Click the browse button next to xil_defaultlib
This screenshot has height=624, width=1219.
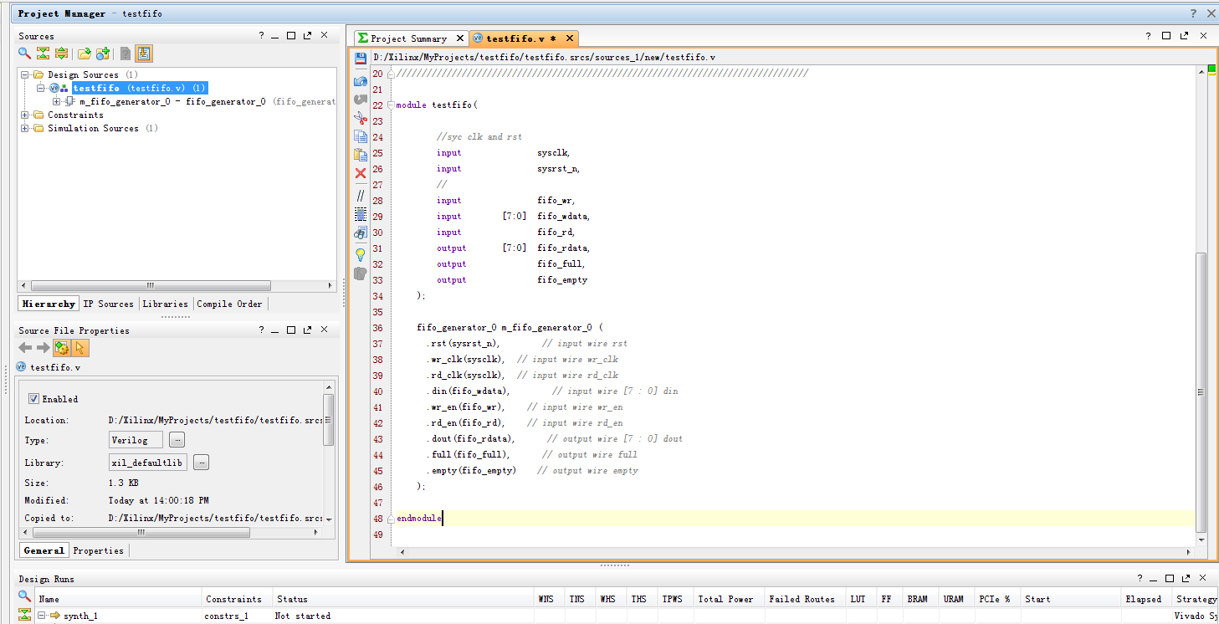click(x=201, y=463)
